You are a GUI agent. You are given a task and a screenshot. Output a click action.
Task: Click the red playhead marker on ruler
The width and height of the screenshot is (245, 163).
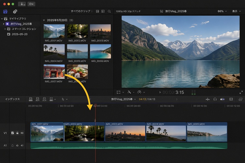[95, 105]
